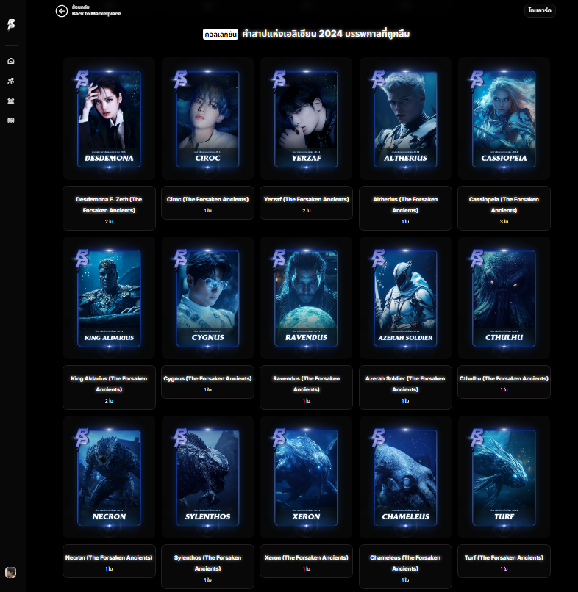Viewport: 578px width, 592px height.
Task: Click the site logo in the sidebar
Action: (x=11, y=24)
